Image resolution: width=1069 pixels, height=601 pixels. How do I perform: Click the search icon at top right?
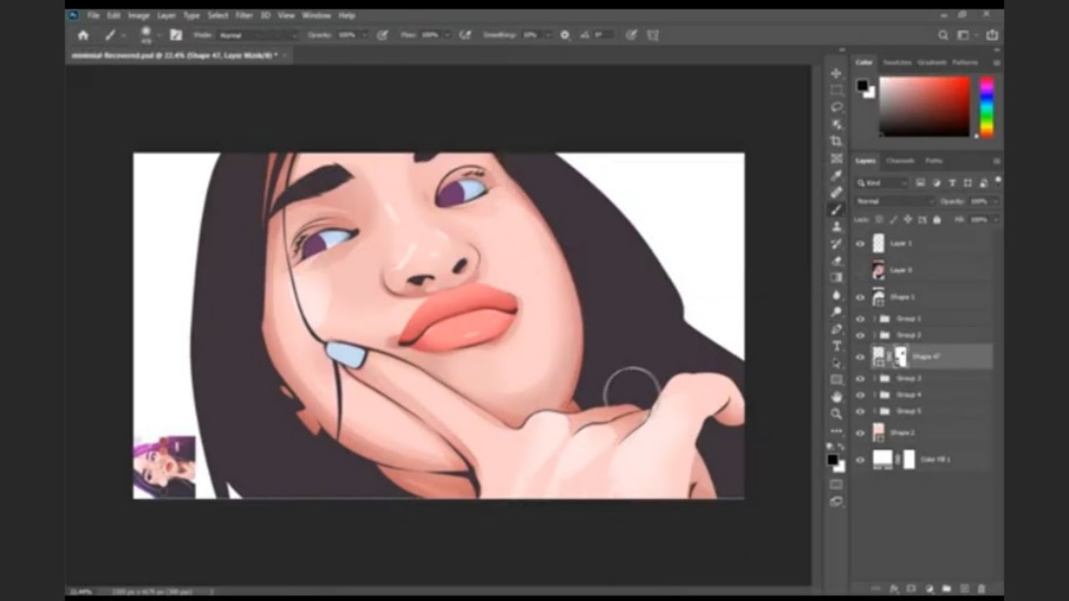(944, 35)
